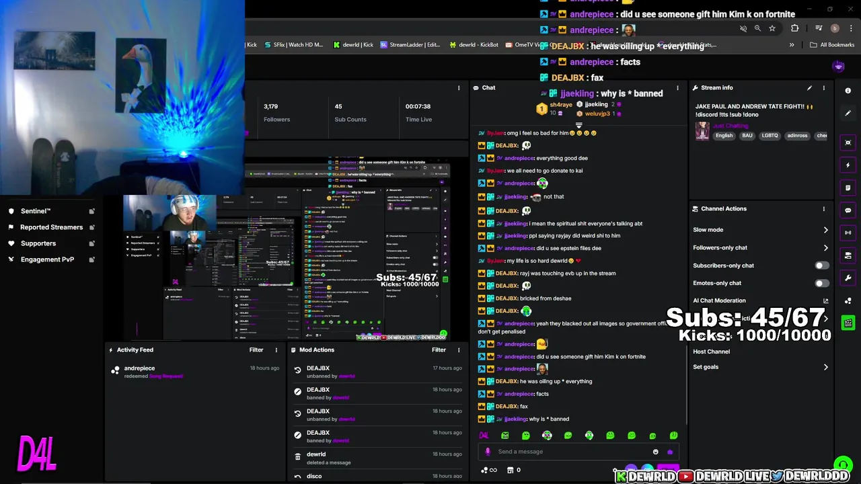Click the pencil icon in the right sidebar
This screenshot has width=861, height=484.
tap(848, 113)
